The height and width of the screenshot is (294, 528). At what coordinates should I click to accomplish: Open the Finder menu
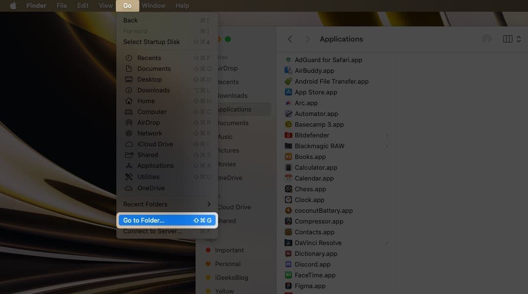pyautogui.click(x=36, y=6)
